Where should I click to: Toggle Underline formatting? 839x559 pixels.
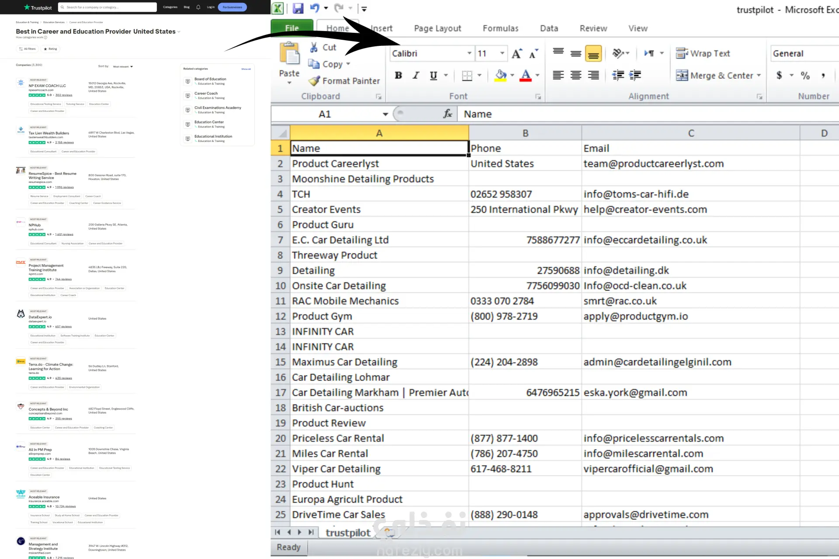tap(433, 75)
